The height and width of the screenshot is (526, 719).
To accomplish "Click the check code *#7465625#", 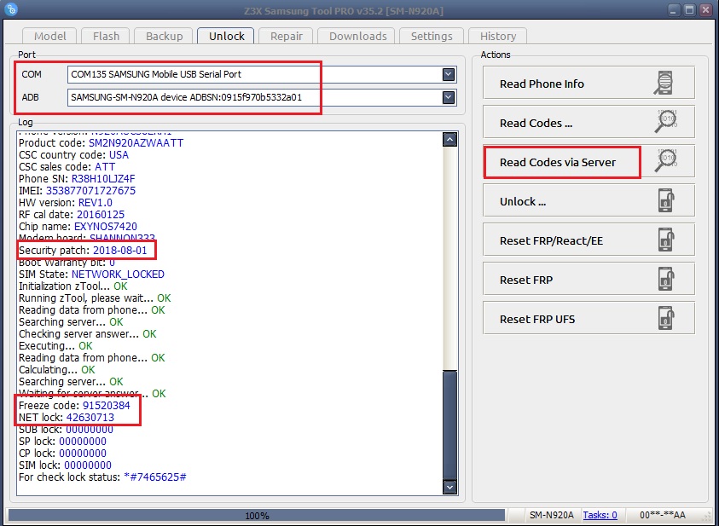I will click(155, 477).
